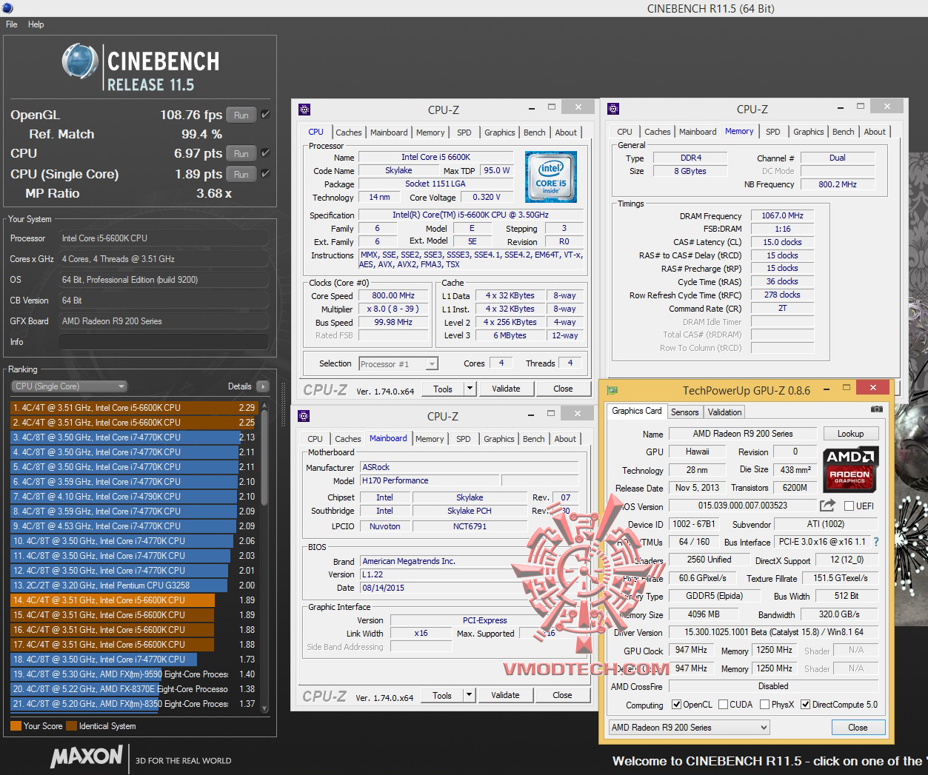The width and height of the screenshot is (928, 775).
Task: Toggle the DirectCompute 5.0 checkbox
Action: point(806,705)
